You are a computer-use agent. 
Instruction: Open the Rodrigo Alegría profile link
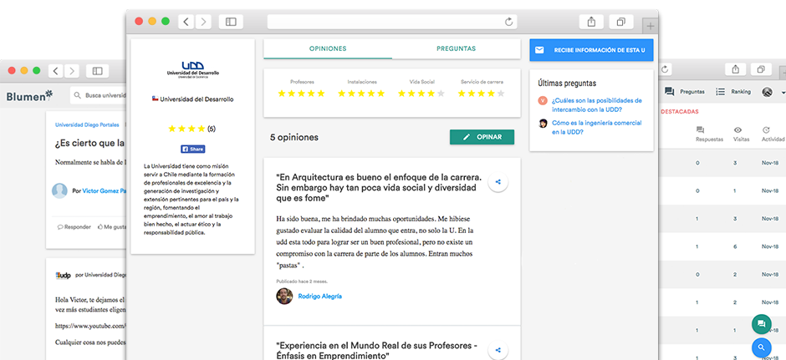[319, 297]
